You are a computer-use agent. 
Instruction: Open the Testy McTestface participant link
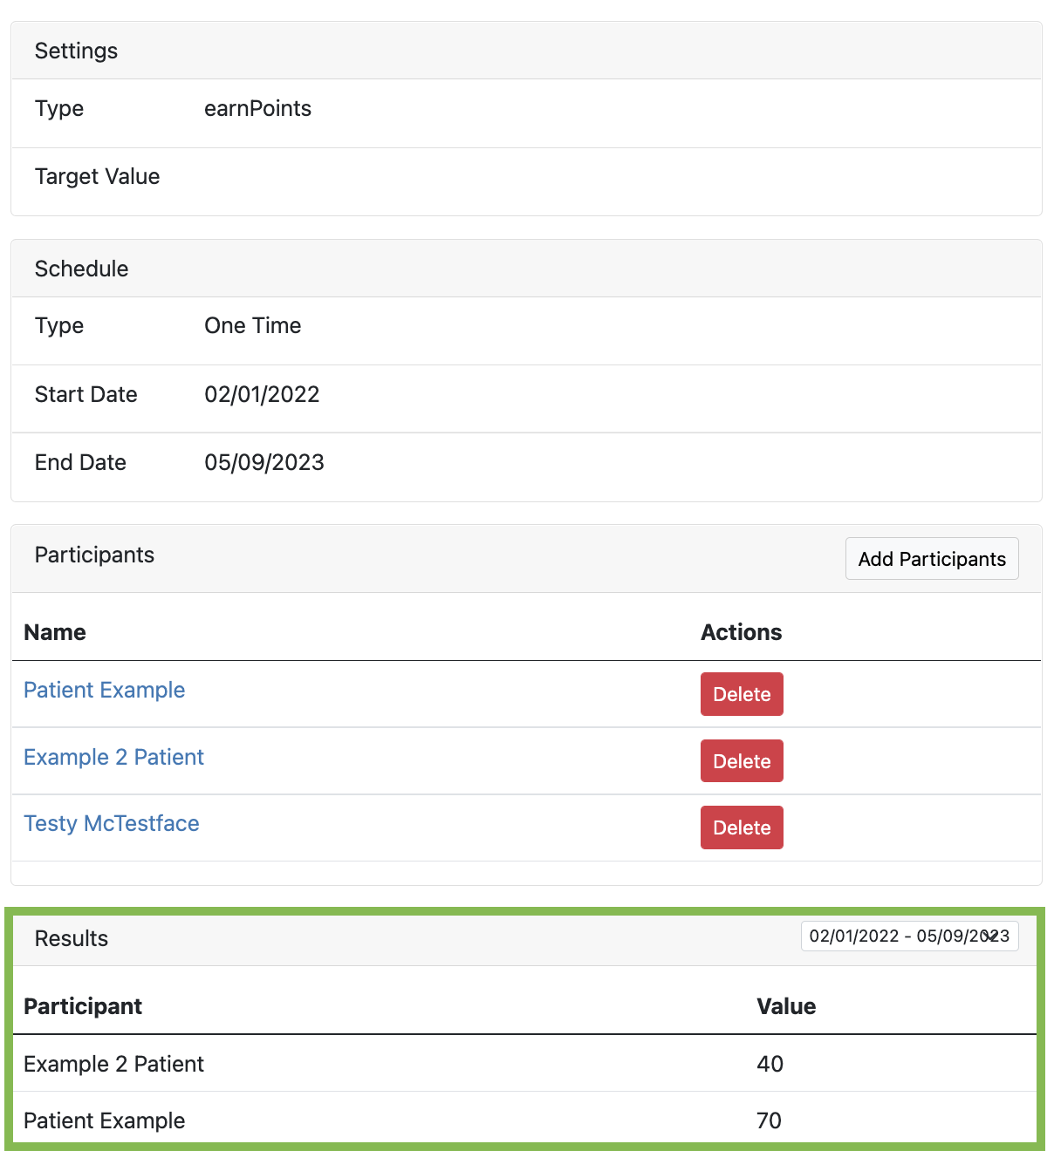(112, 823)
